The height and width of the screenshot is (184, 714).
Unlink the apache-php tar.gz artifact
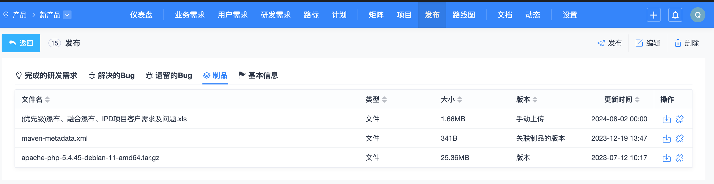(x=679, y=158)
